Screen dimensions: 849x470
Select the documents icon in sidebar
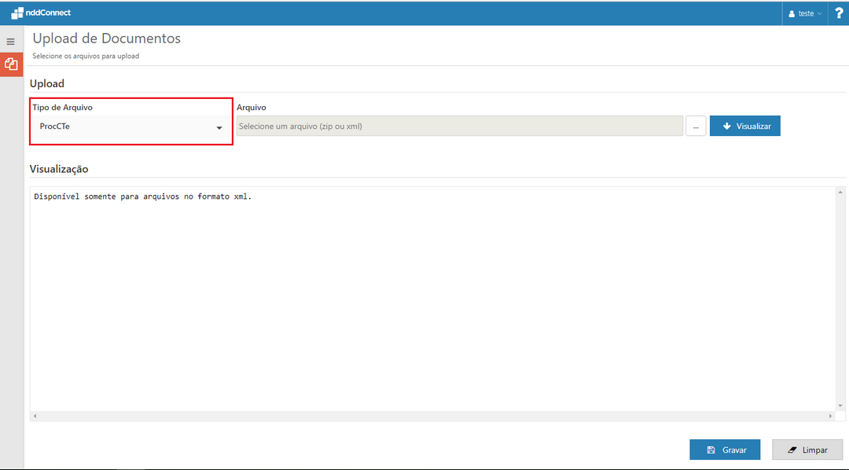click(x=11, y=64)
